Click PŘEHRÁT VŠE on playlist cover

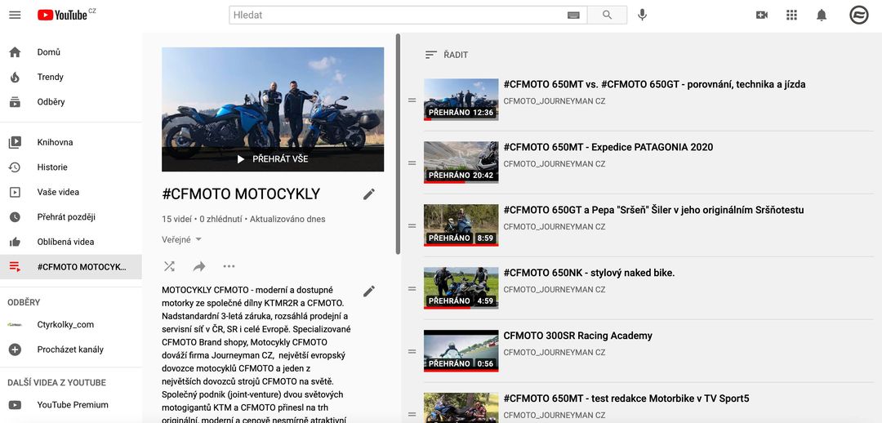[273, 159]
